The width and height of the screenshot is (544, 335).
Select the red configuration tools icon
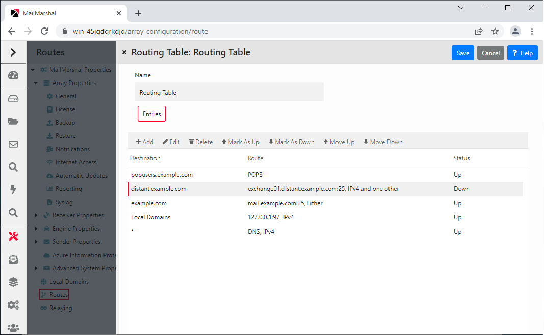tap(13, 236)
